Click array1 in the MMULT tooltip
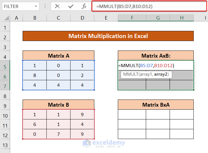The image size is (208, 153). 146,74
